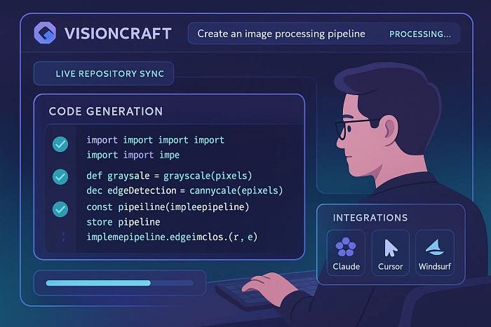The width and height of the screenshot is (491, 327).
Task: Click the Cursor label
Action: pyautogui.click(x=390, y=267)
